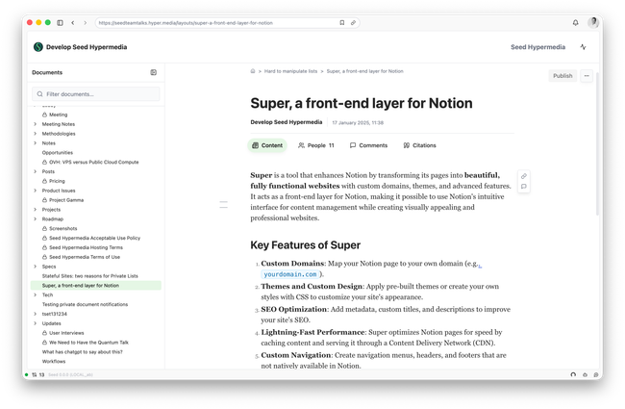Copy link icon in the address bar
625x409 pixels.
(353, 23)
